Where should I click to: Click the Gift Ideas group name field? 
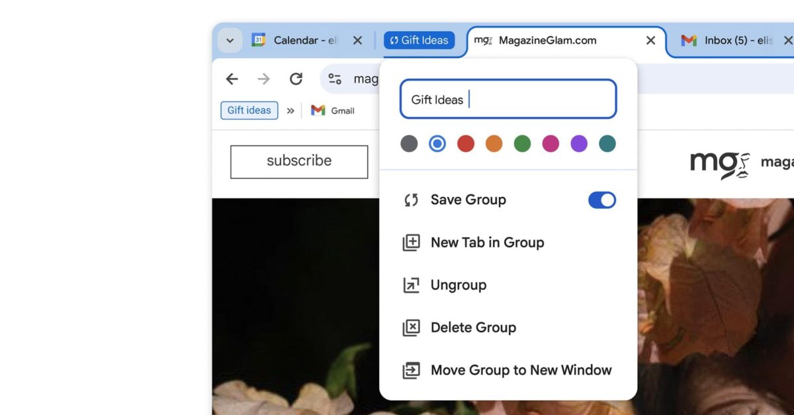(x=507, y=98)
